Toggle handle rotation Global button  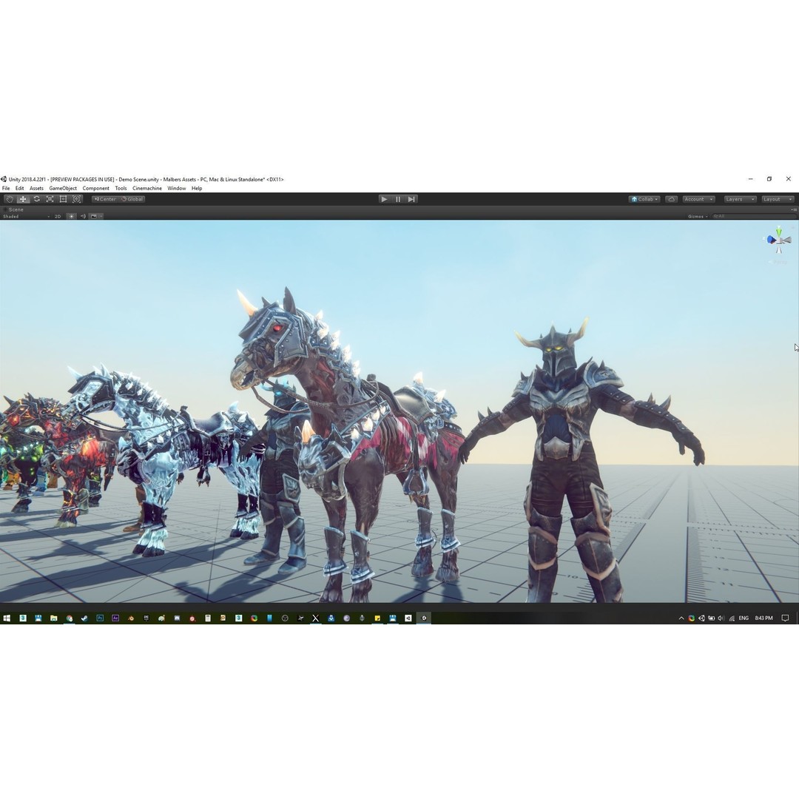point(132,199)
